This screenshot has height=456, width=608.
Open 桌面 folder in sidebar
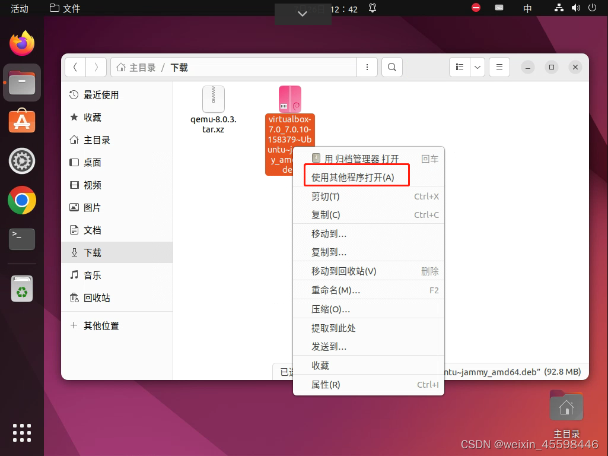(x=117, y=162)
